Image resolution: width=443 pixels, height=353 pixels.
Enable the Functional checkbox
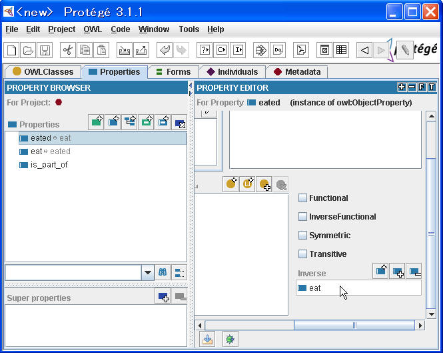point(303,198)
